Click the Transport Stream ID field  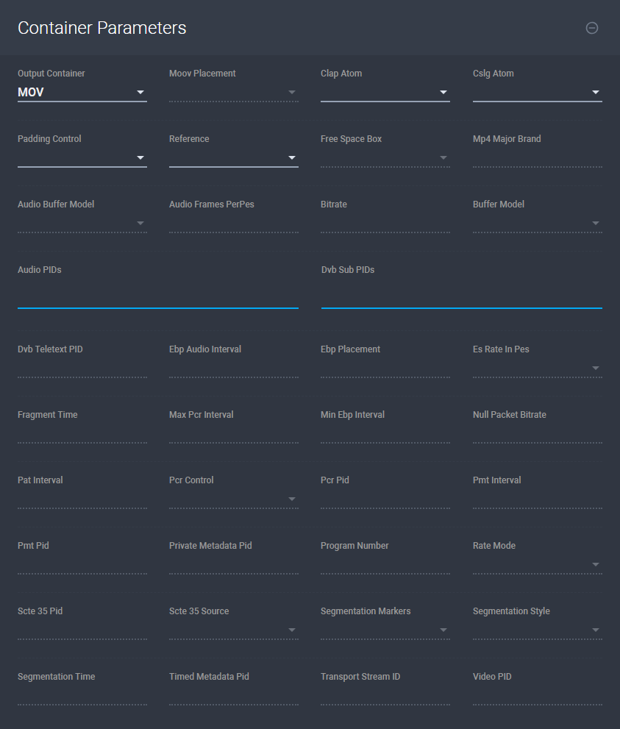(x=385, y=696)
